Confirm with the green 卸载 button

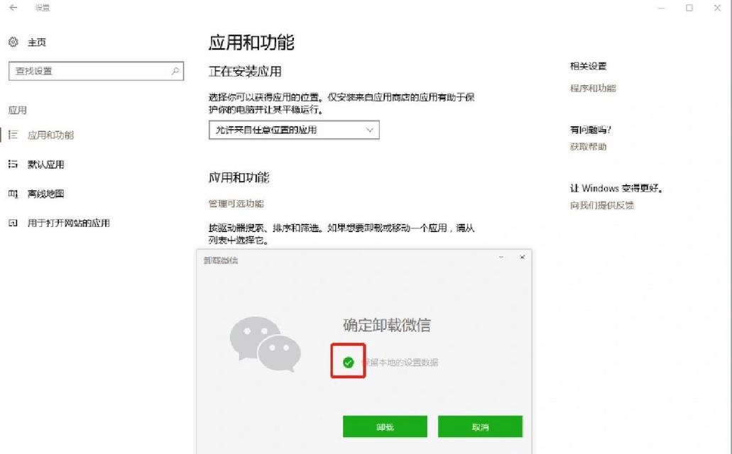(x=385, y=426)
